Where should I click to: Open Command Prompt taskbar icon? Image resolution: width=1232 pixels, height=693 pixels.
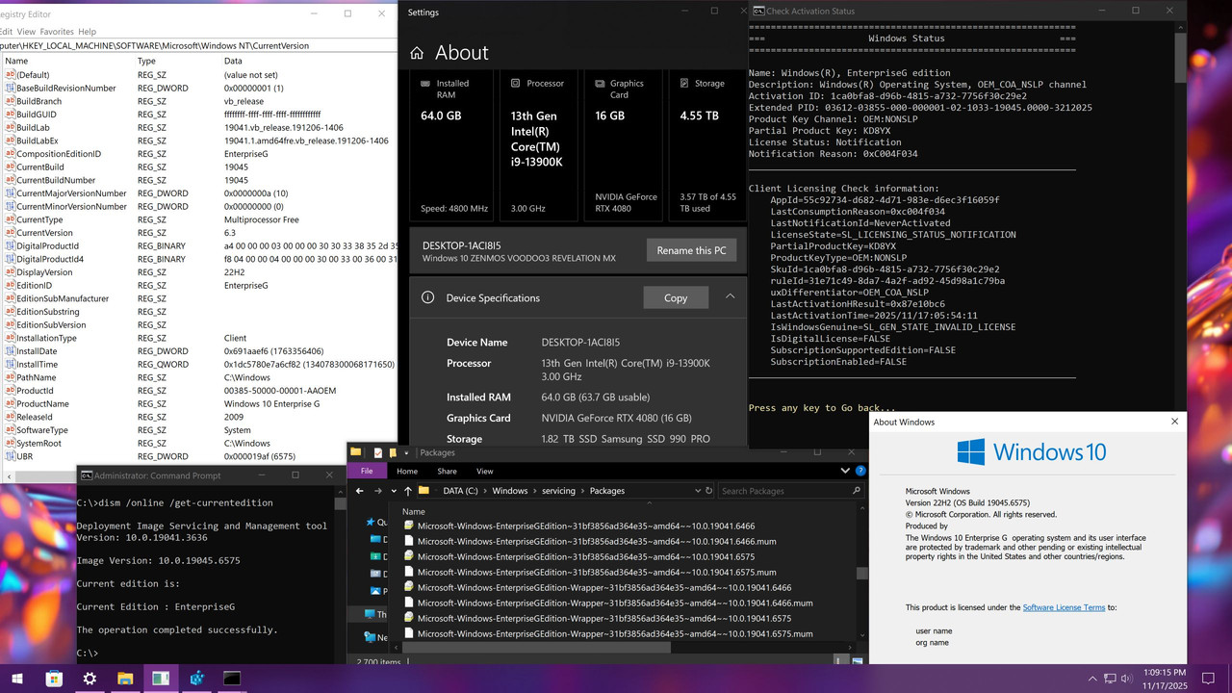(x=231, y=679)
